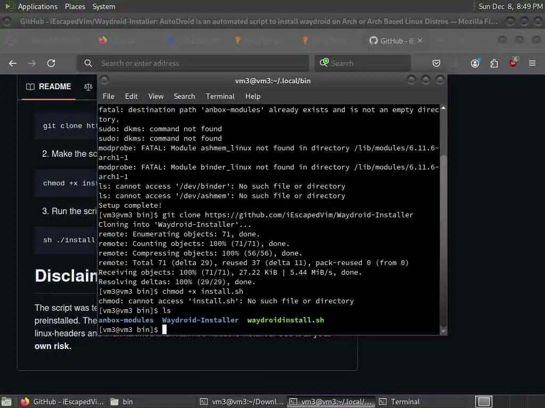Click 'anbox-modules' directory in ls output
Screen dimensions: 545x408
[126, 320]
